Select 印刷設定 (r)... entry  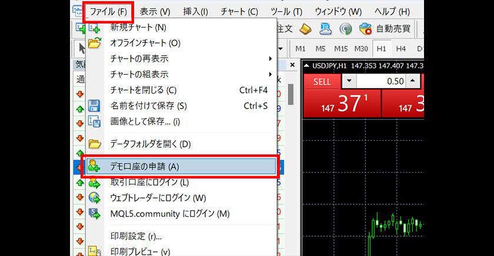(x=181, y=236)
